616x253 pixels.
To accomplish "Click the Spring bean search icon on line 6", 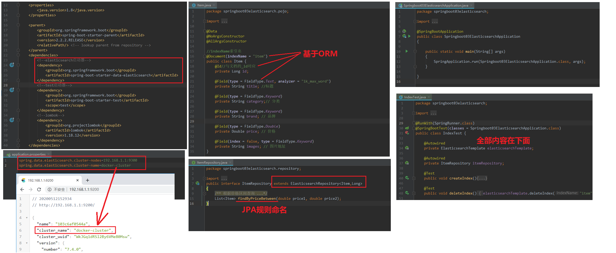I will click(x=404, y=31).
